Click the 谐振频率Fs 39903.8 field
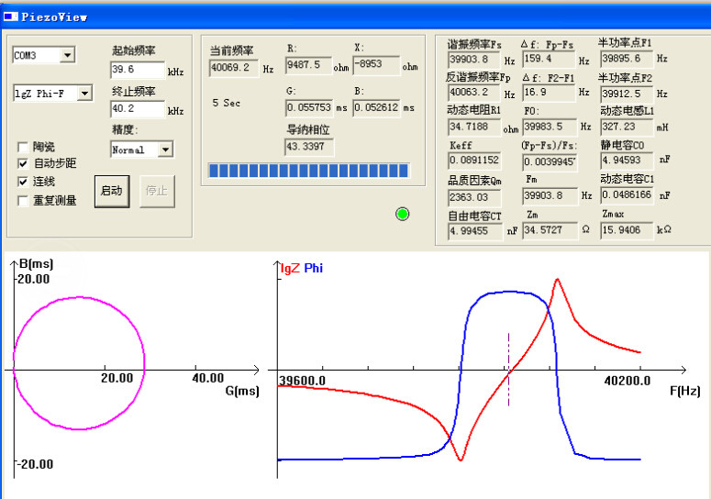Screen dimensions: 711x499 click(474, 60)
